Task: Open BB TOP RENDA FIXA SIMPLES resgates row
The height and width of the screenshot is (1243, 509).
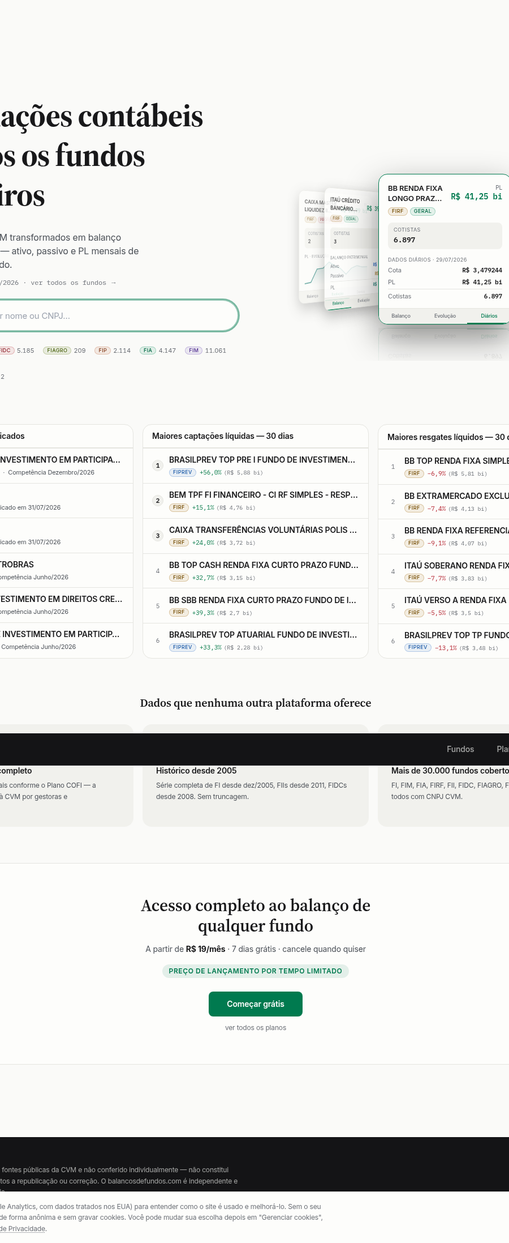Action: [x=443, y=467]
